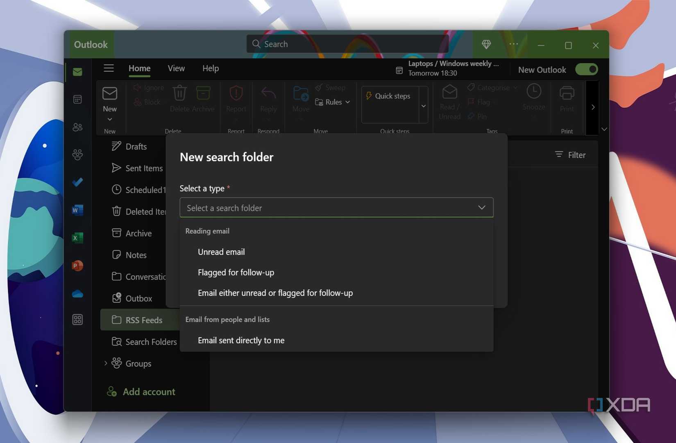Open the Calendar icon in left rail
This screenshot has width=676, height=443.
point(77,100)
